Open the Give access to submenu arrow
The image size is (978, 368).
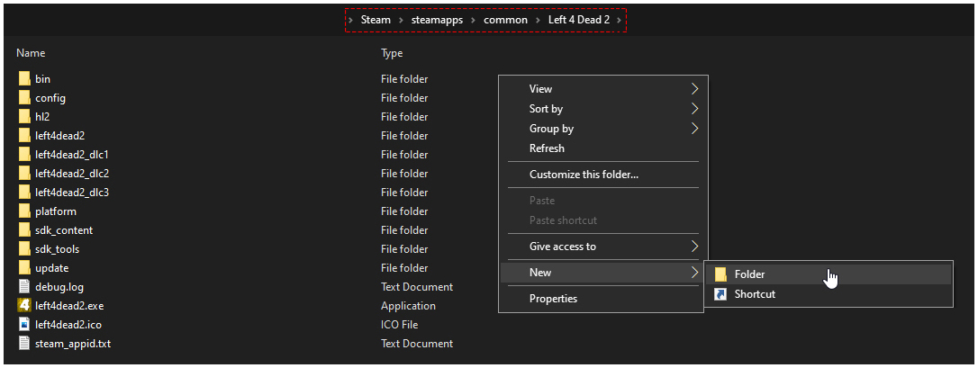[694, 247]
